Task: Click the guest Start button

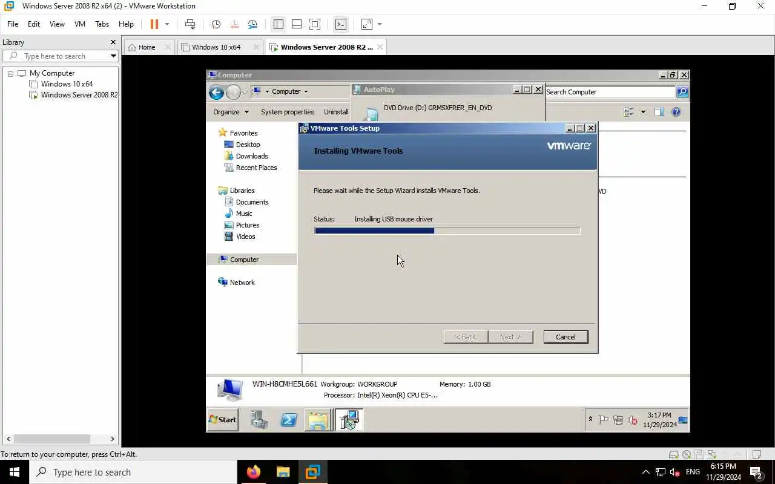Action: (223, 420)
